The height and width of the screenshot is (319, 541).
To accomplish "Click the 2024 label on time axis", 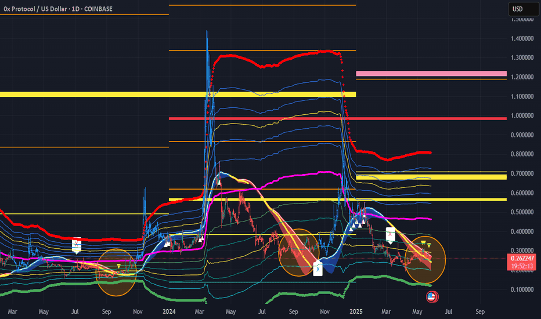I will point(169,311).
